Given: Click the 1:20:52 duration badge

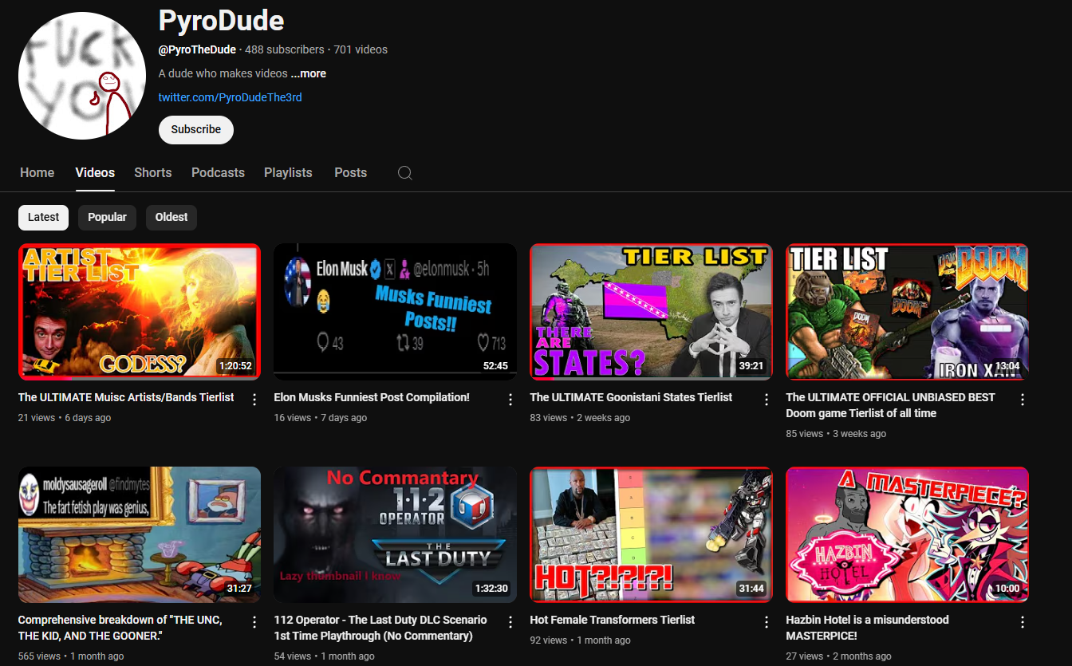Looking at the screenshot, I should (x=235, y=366).
